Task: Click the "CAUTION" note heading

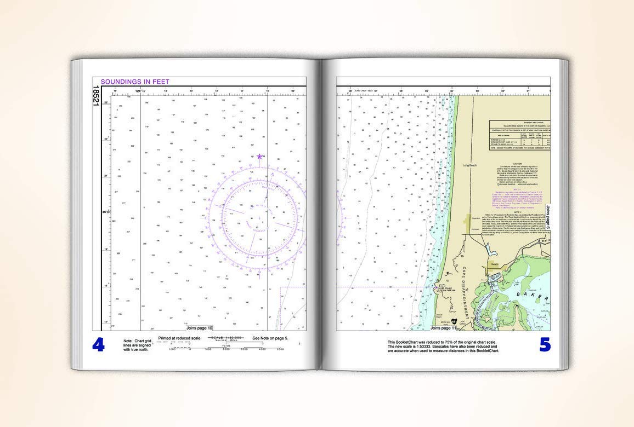Action: point(517,164)
